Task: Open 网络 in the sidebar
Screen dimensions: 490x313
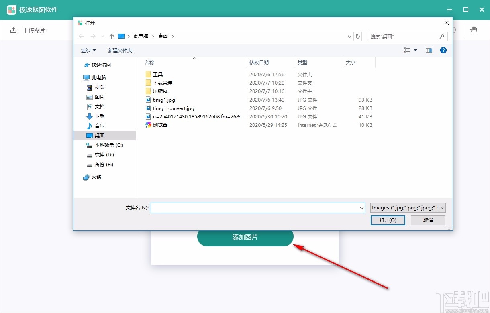Action: [92, 177]
